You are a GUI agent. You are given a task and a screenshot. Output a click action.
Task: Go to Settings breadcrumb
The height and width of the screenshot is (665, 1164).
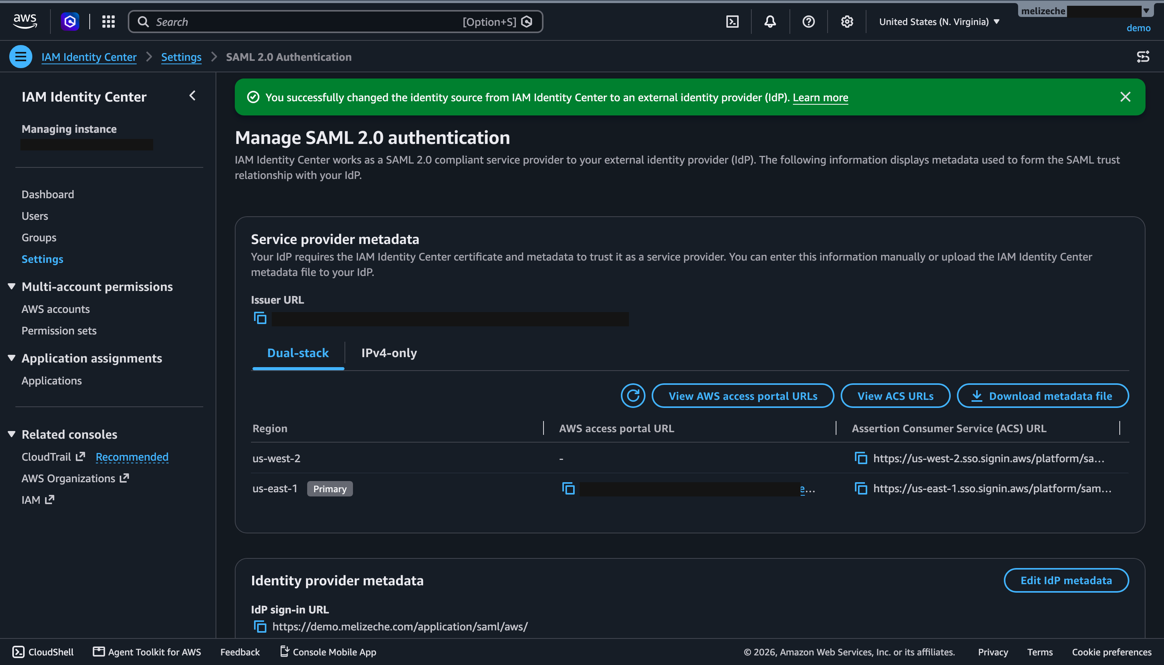(x=181, y=57)
